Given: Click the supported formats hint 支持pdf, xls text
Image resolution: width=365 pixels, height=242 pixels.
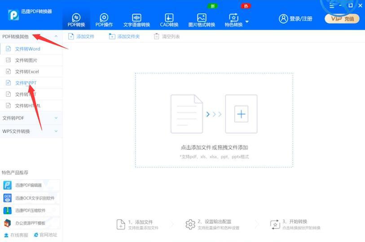Looking at the screenshot, I should tap(214, 157).
